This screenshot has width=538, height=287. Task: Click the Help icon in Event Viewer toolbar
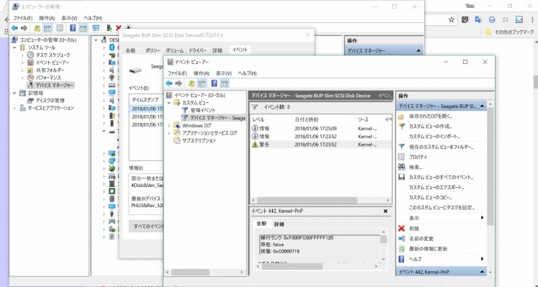click(x=215, y=83)
